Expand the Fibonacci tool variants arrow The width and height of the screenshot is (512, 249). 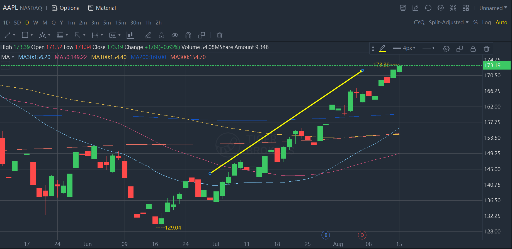(x=67, y=35)
